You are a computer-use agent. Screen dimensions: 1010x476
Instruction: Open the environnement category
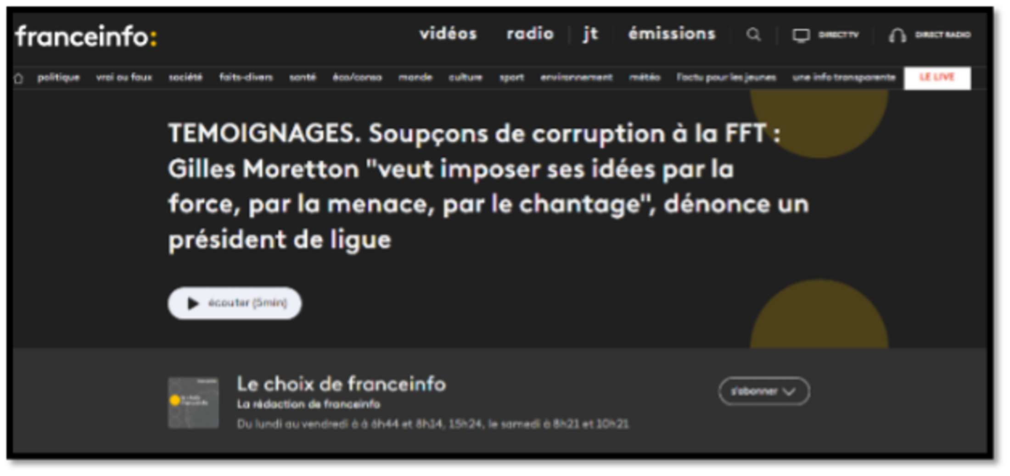tap(576, 78)
